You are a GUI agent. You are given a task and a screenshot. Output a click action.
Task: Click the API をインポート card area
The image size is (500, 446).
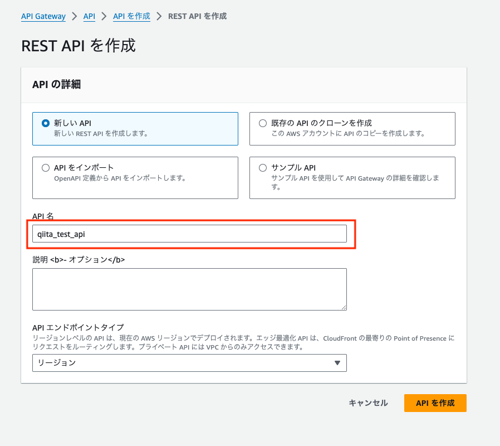pos(135,177)
